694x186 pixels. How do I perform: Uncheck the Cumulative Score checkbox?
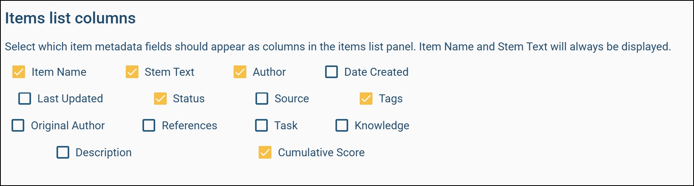(x=265, y=152)
